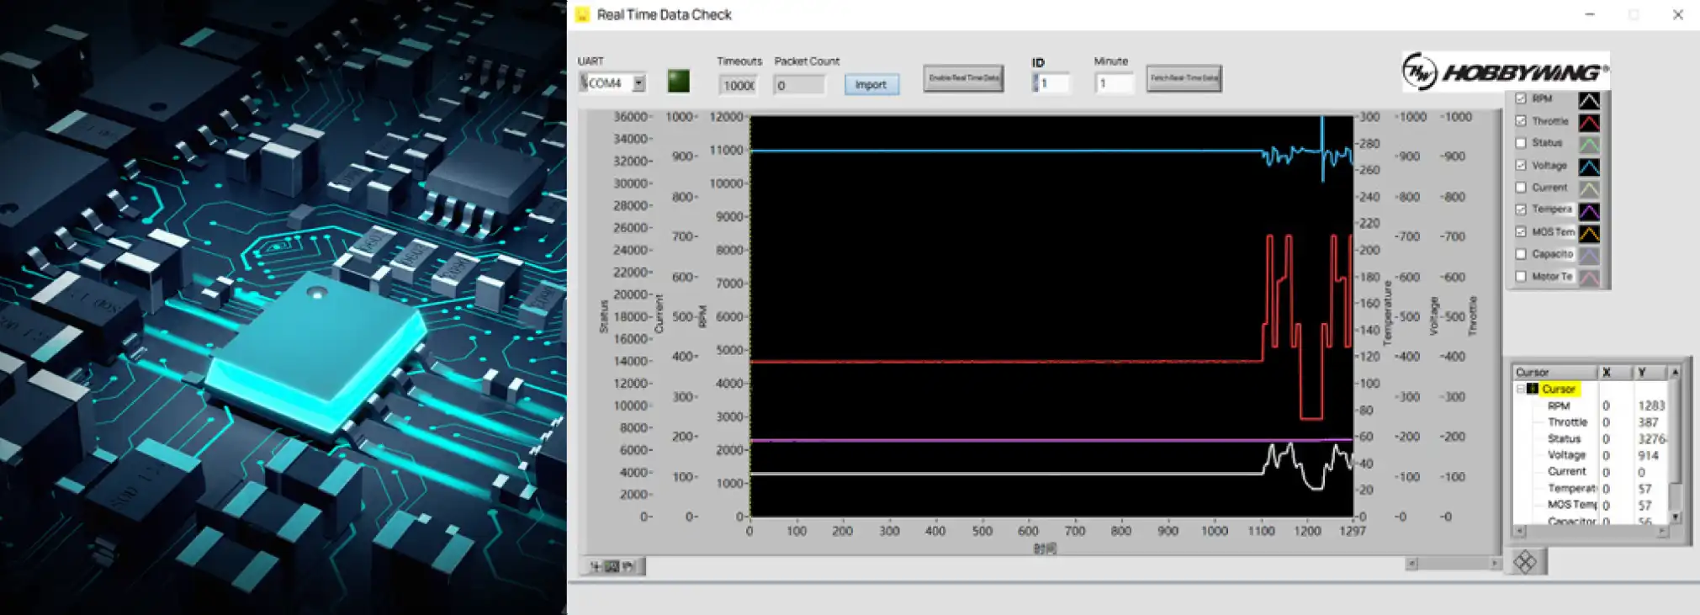Click the 12000 RPM axis maximum label

[x=727, y=117]
